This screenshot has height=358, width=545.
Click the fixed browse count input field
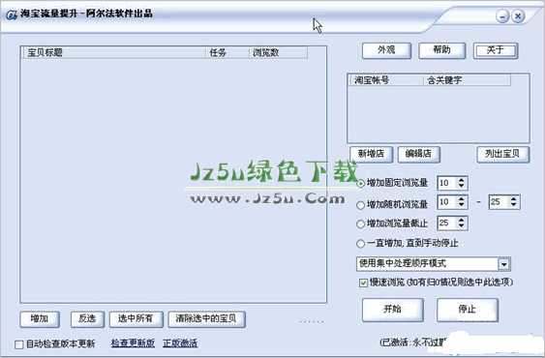447,183
